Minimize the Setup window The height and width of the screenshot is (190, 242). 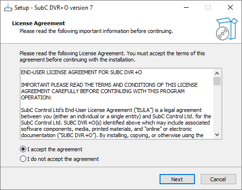pos(186,7)
